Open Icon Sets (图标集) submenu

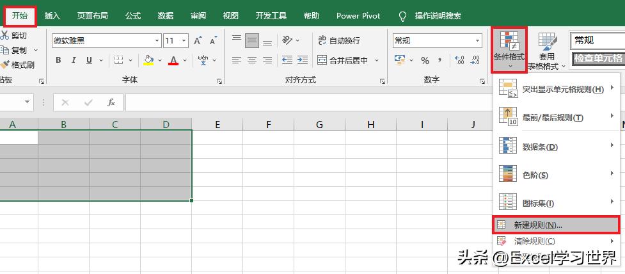coord(557,203)
